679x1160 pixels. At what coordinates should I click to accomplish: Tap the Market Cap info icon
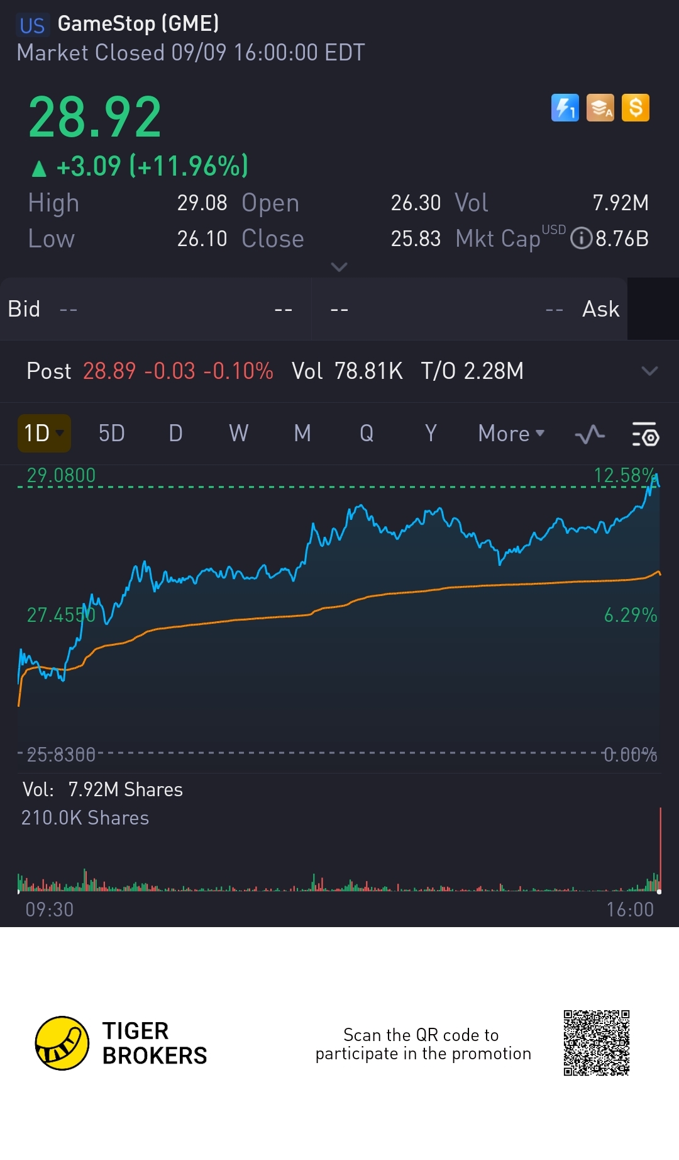coord(581,239)
